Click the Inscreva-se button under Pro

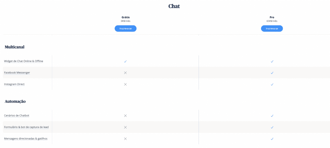tap(272, 28)
